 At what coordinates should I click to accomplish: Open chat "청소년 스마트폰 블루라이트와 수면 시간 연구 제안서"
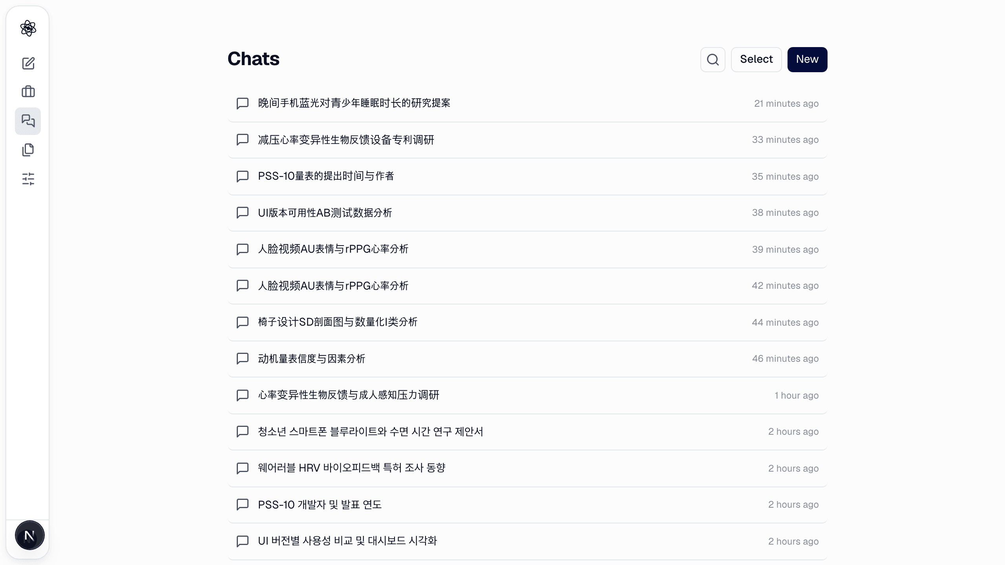tap(527, 432)
